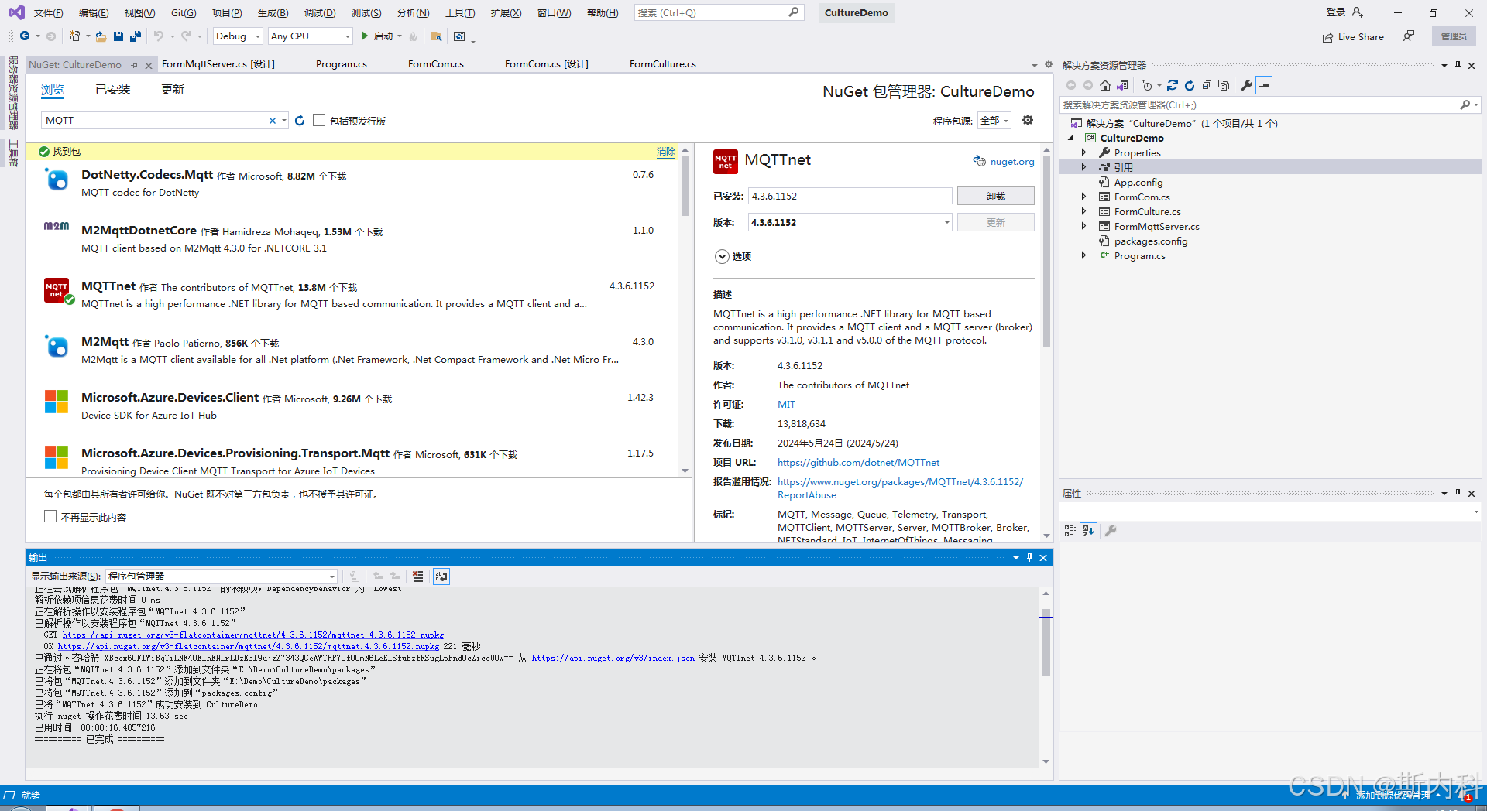Open the Tools (工具) menu

460,13
